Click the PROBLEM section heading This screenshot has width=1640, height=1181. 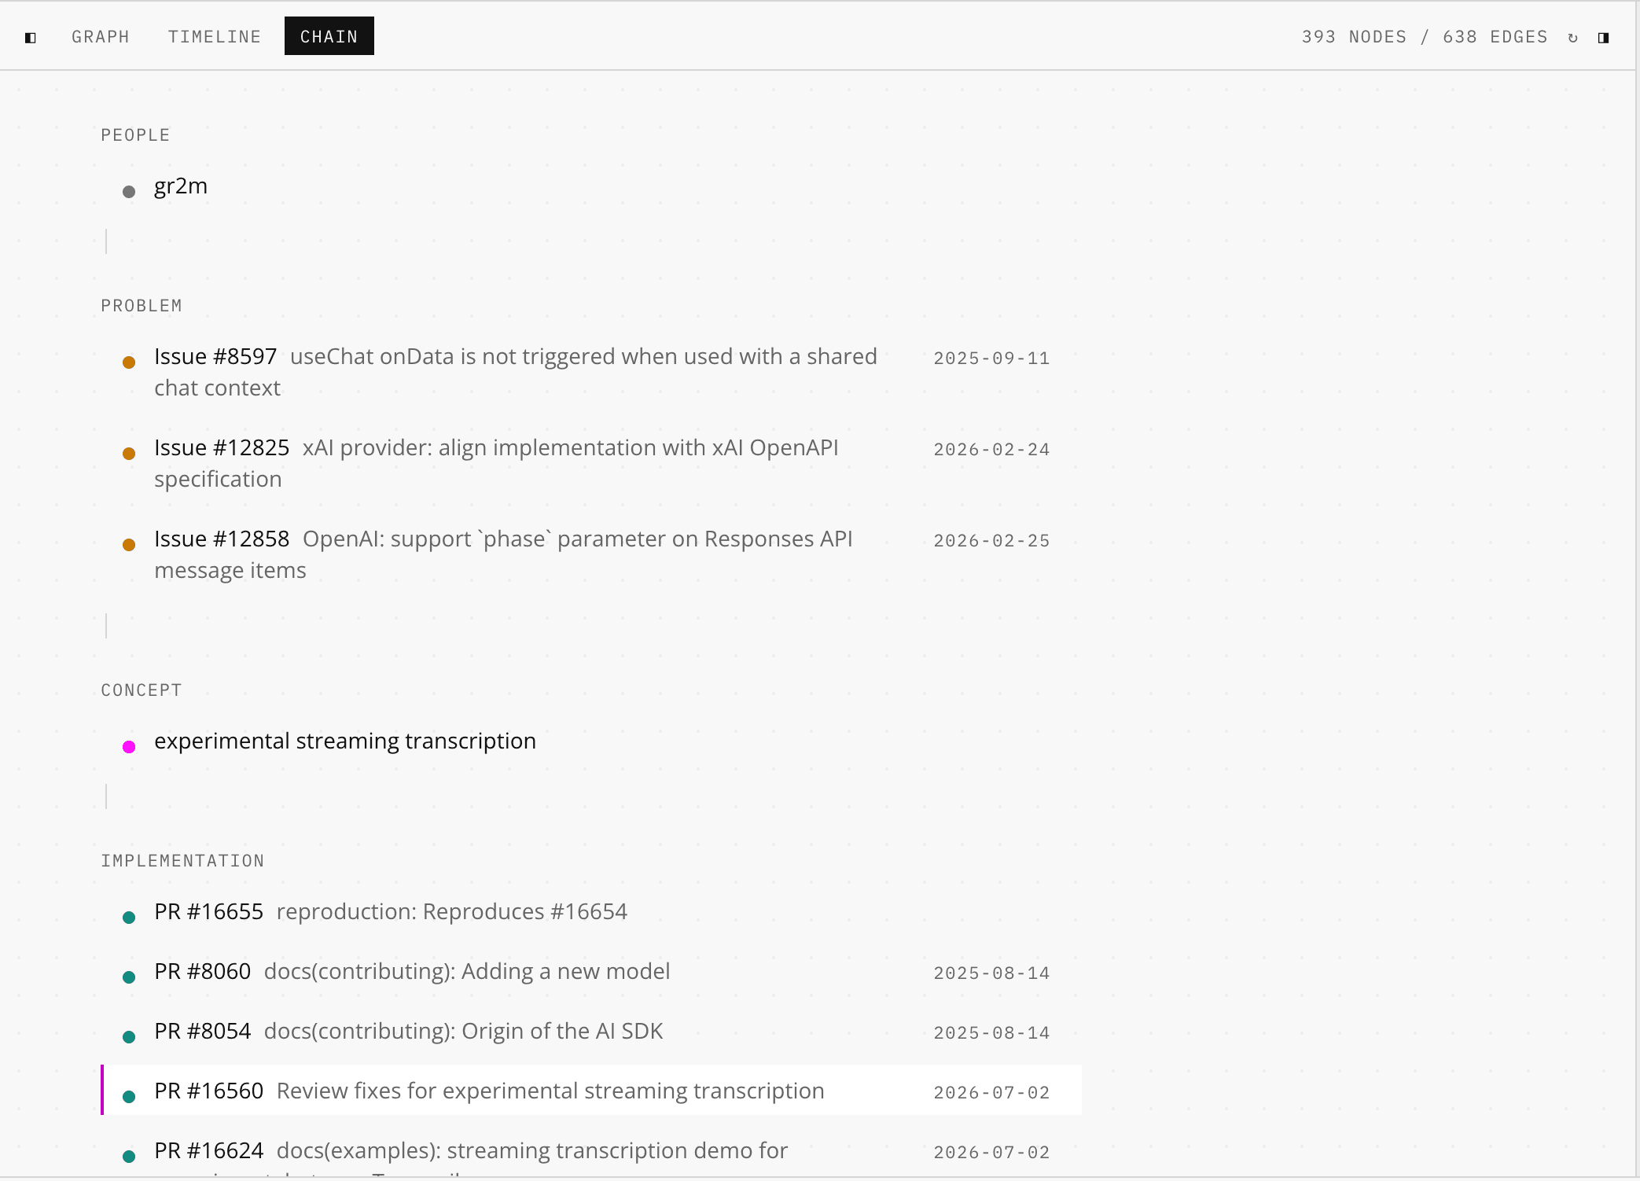[x=142, y=306]
